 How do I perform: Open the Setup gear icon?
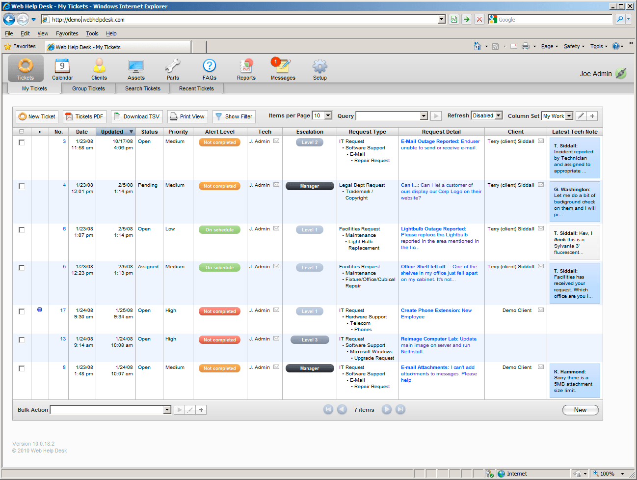click(319, 67)
